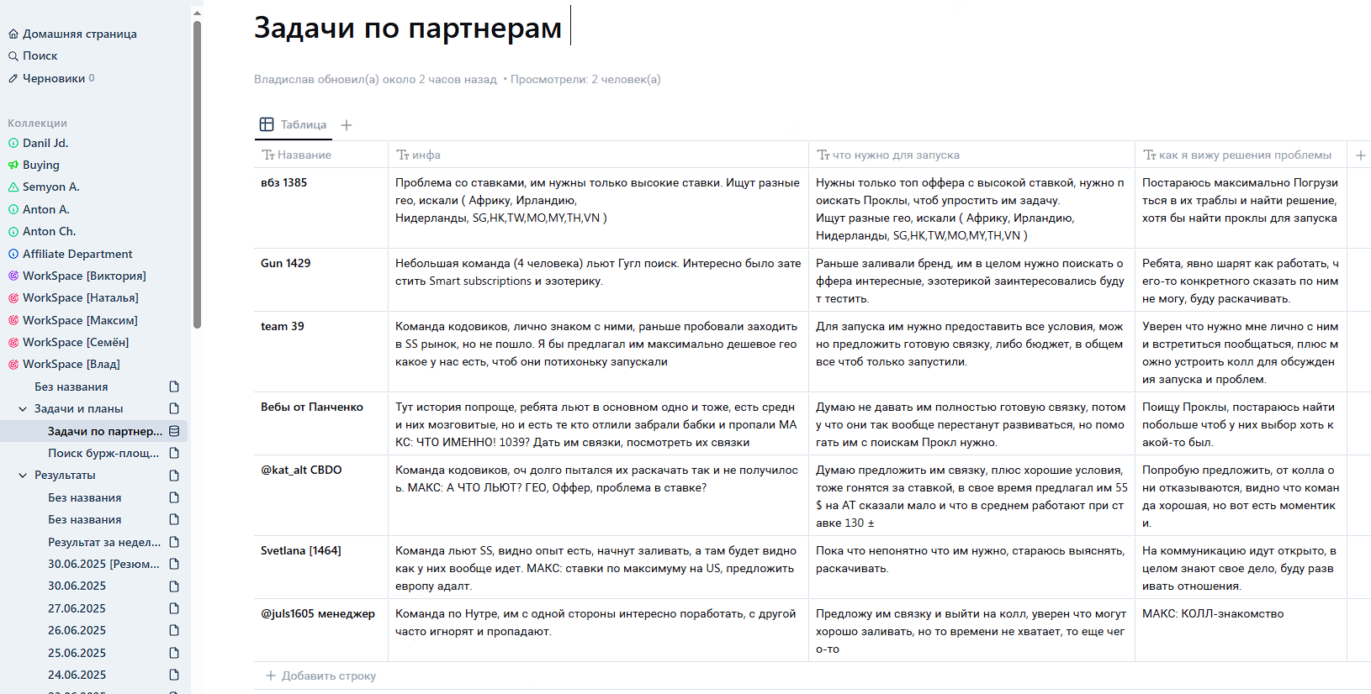Open the 26.06.2025 document
This screenshot has height=694, width=1371.
click(x=77, y=630)
